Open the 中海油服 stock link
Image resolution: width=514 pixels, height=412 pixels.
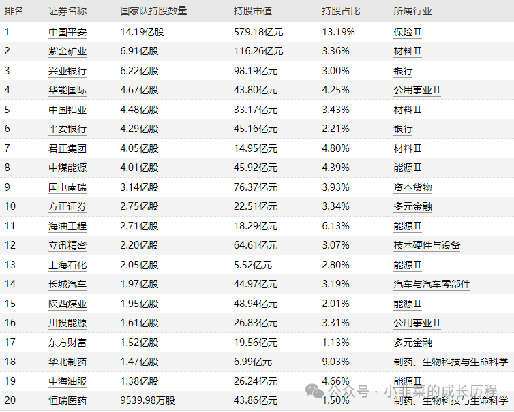point(67,381)
